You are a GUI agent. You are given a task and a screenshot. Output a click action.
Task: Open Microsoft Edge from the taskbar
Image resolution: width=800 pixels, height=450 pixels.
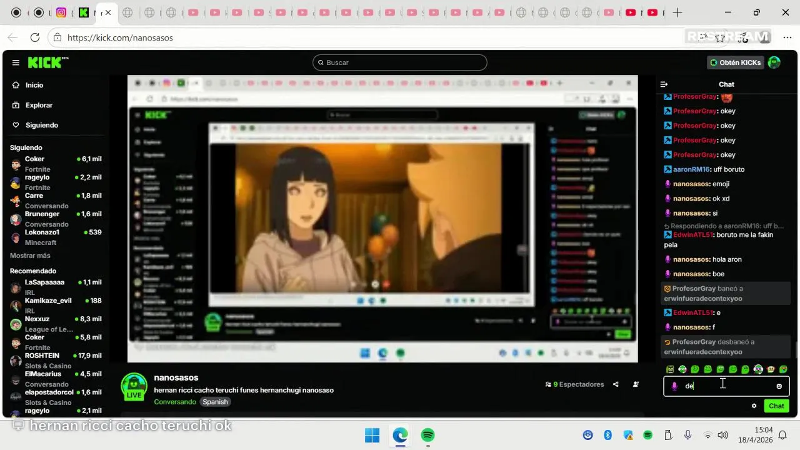tap(400, 435)
